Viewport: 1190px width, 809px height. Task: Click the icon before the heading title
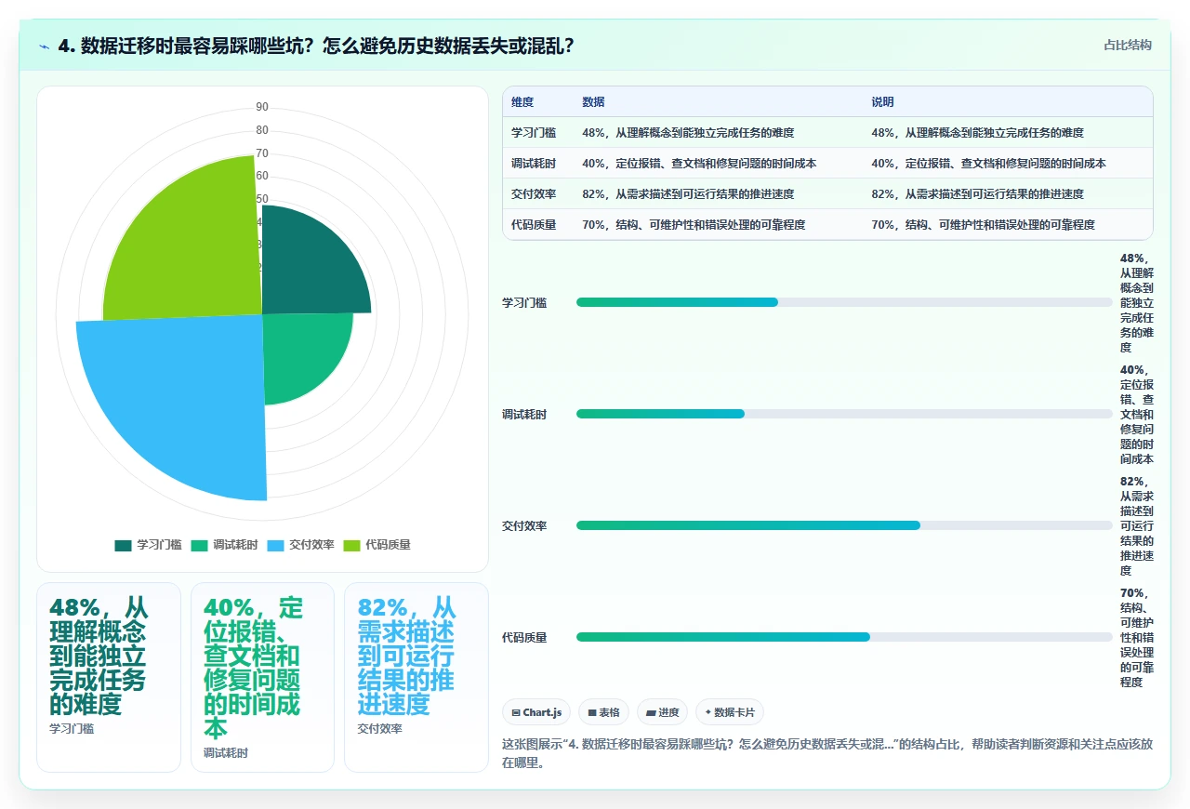(x=45, y=46)
